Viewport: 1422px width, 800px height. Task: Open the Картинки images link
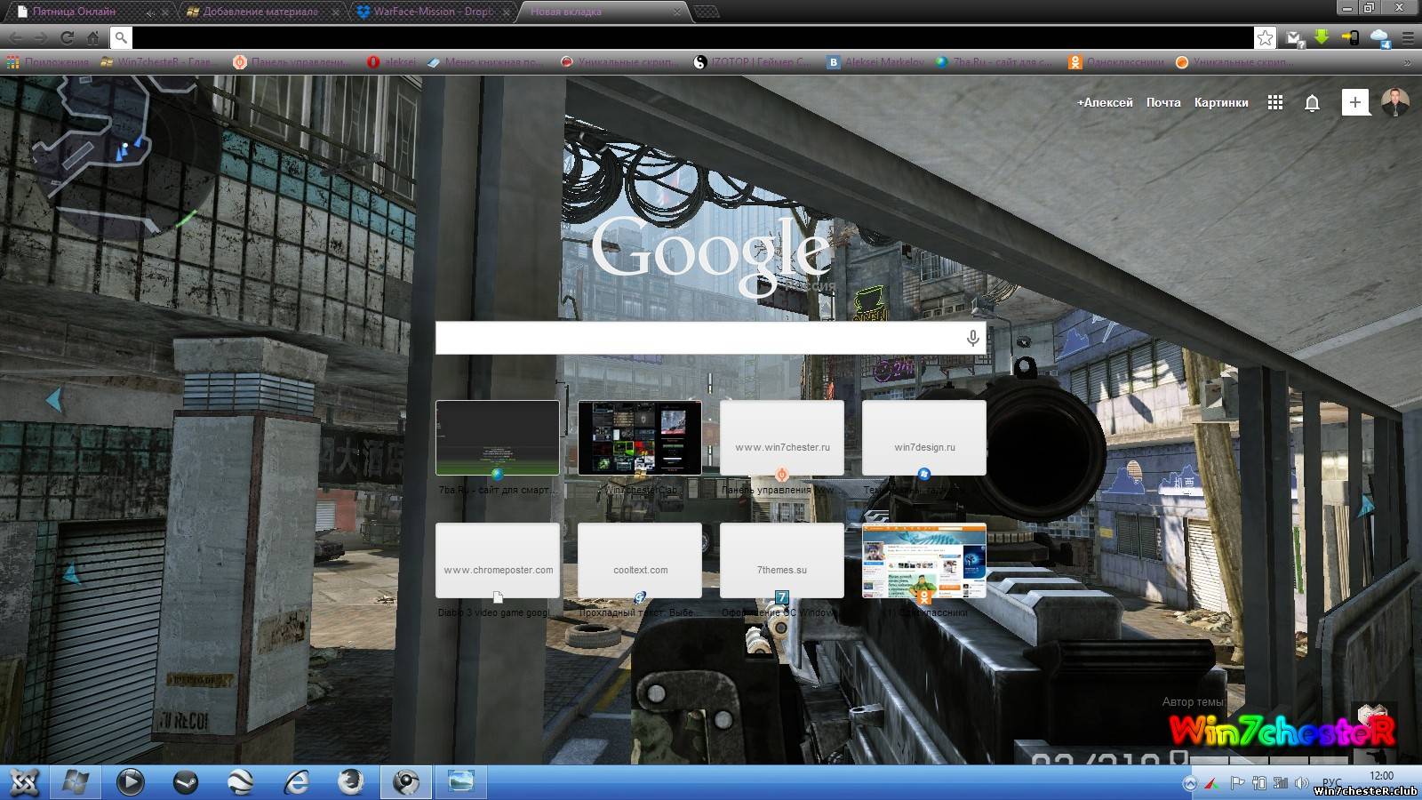click(x=1221, y=102)
